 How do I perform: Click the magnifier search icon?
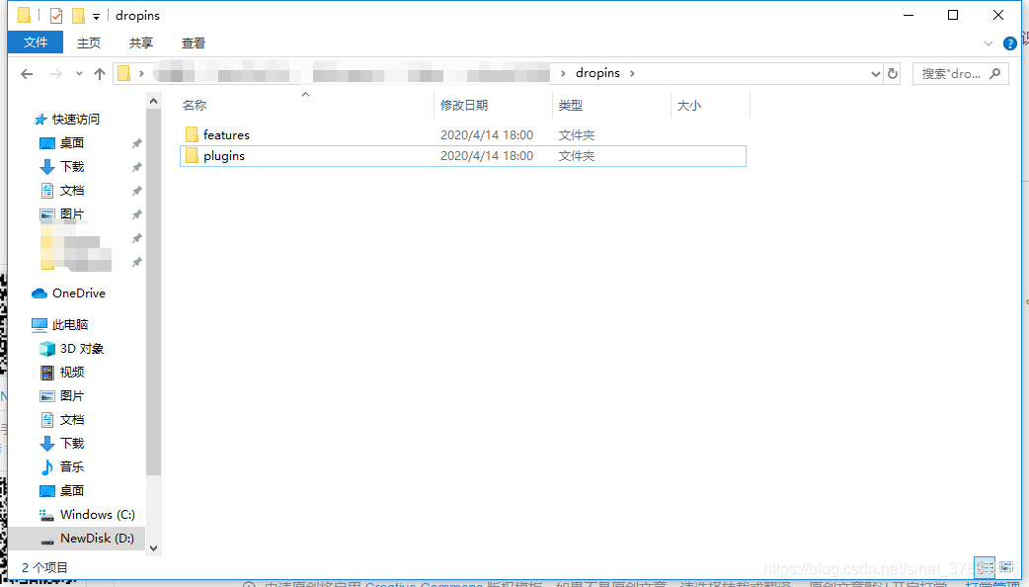(994, 73)
